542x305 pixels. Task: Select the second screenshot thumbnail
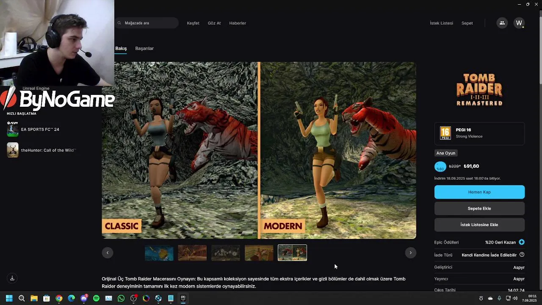tap(192, 253)
